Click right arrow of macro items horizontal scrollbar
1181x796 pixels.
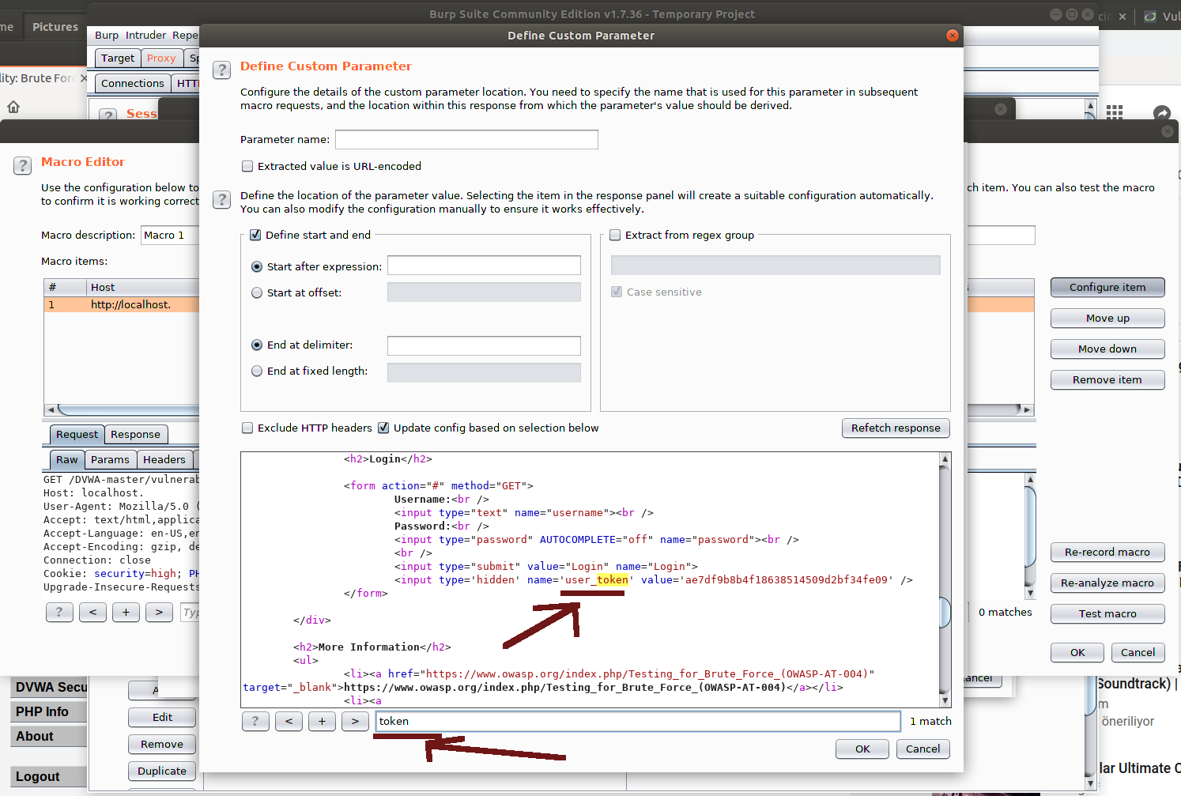tap(1028, 409)
